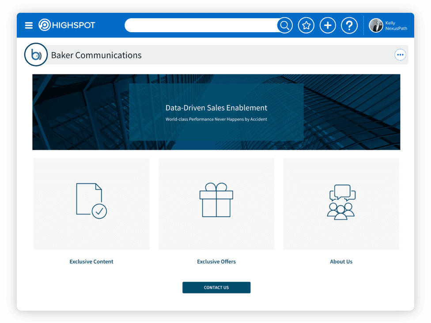Click Kelly's profile avatar
The height and width of the screenshot is (323, 431).
pyautogui.click(x=376, y=25)
